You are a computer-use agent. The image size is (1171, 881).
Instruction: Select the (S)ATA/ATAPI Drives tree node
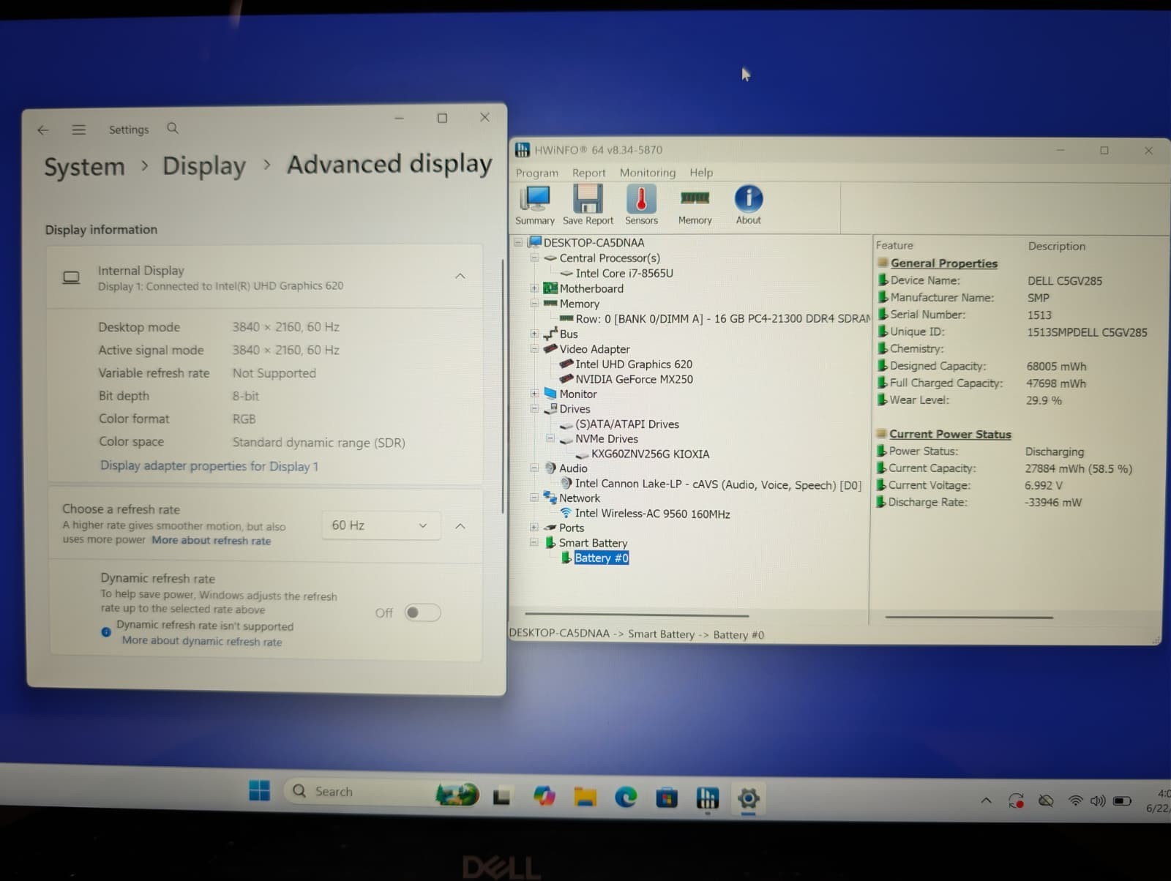point(626,424)
